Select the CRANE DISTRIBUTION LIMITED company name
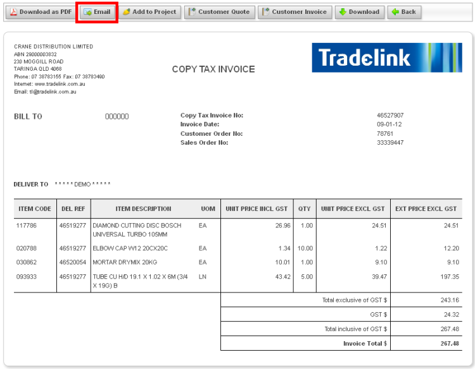 [x=53, y=47]
